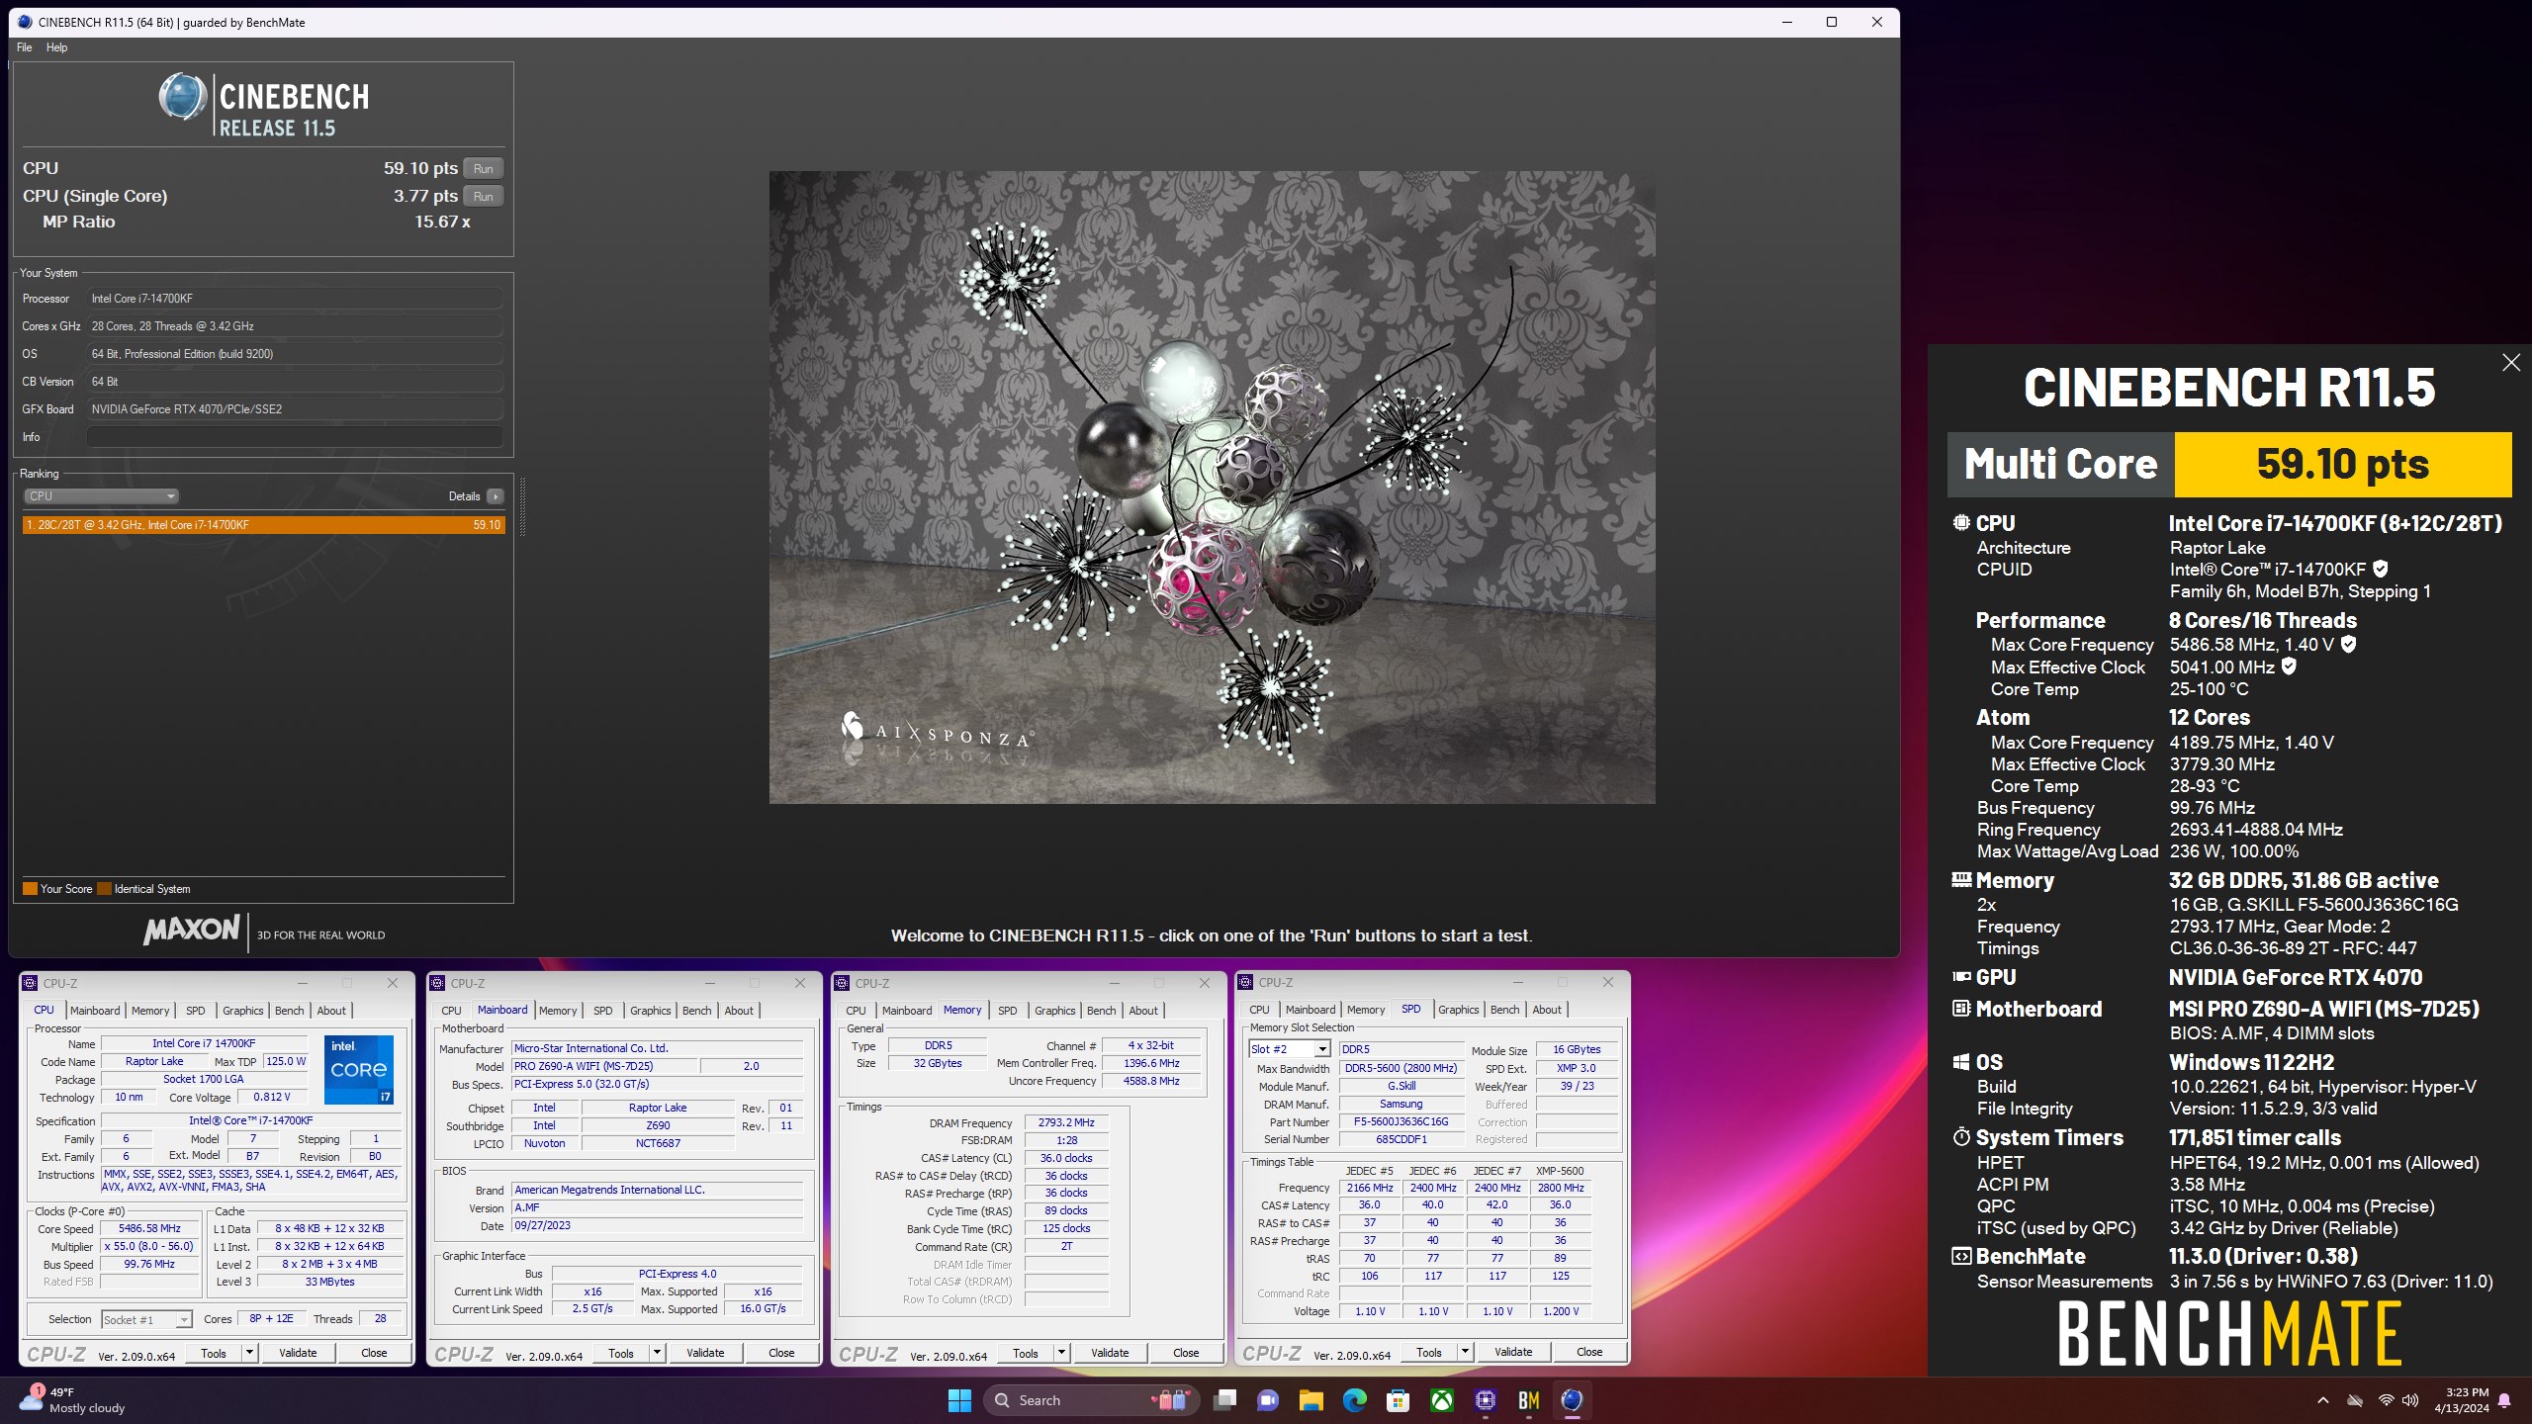Open the Windows Start menu
2532x1424 pixels.
pos(959,1400)
